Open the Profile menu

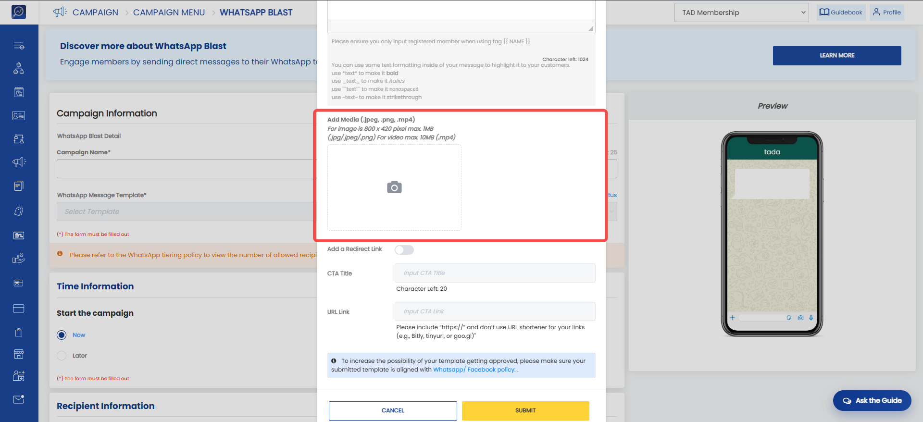[x=887, y=12]
